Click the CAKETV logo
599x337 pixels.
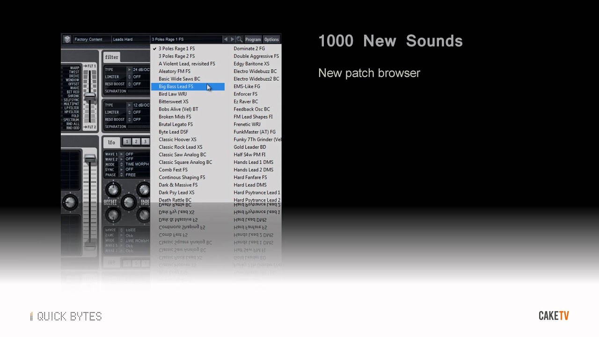[x=554, y=316]
